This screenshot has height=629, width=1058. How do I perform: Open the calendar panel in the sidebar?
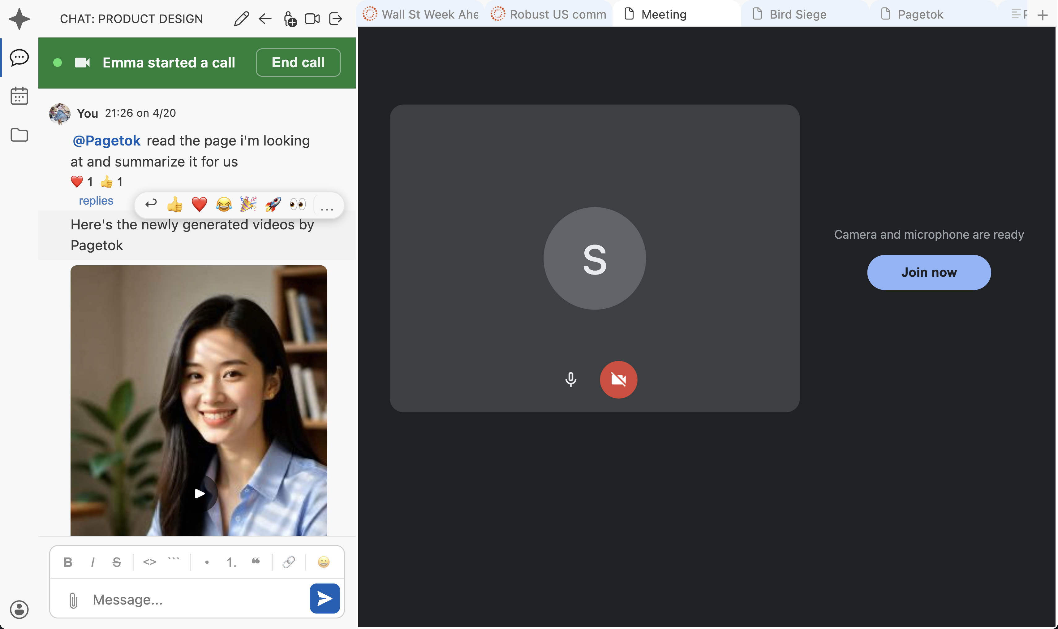coord(19,96)
